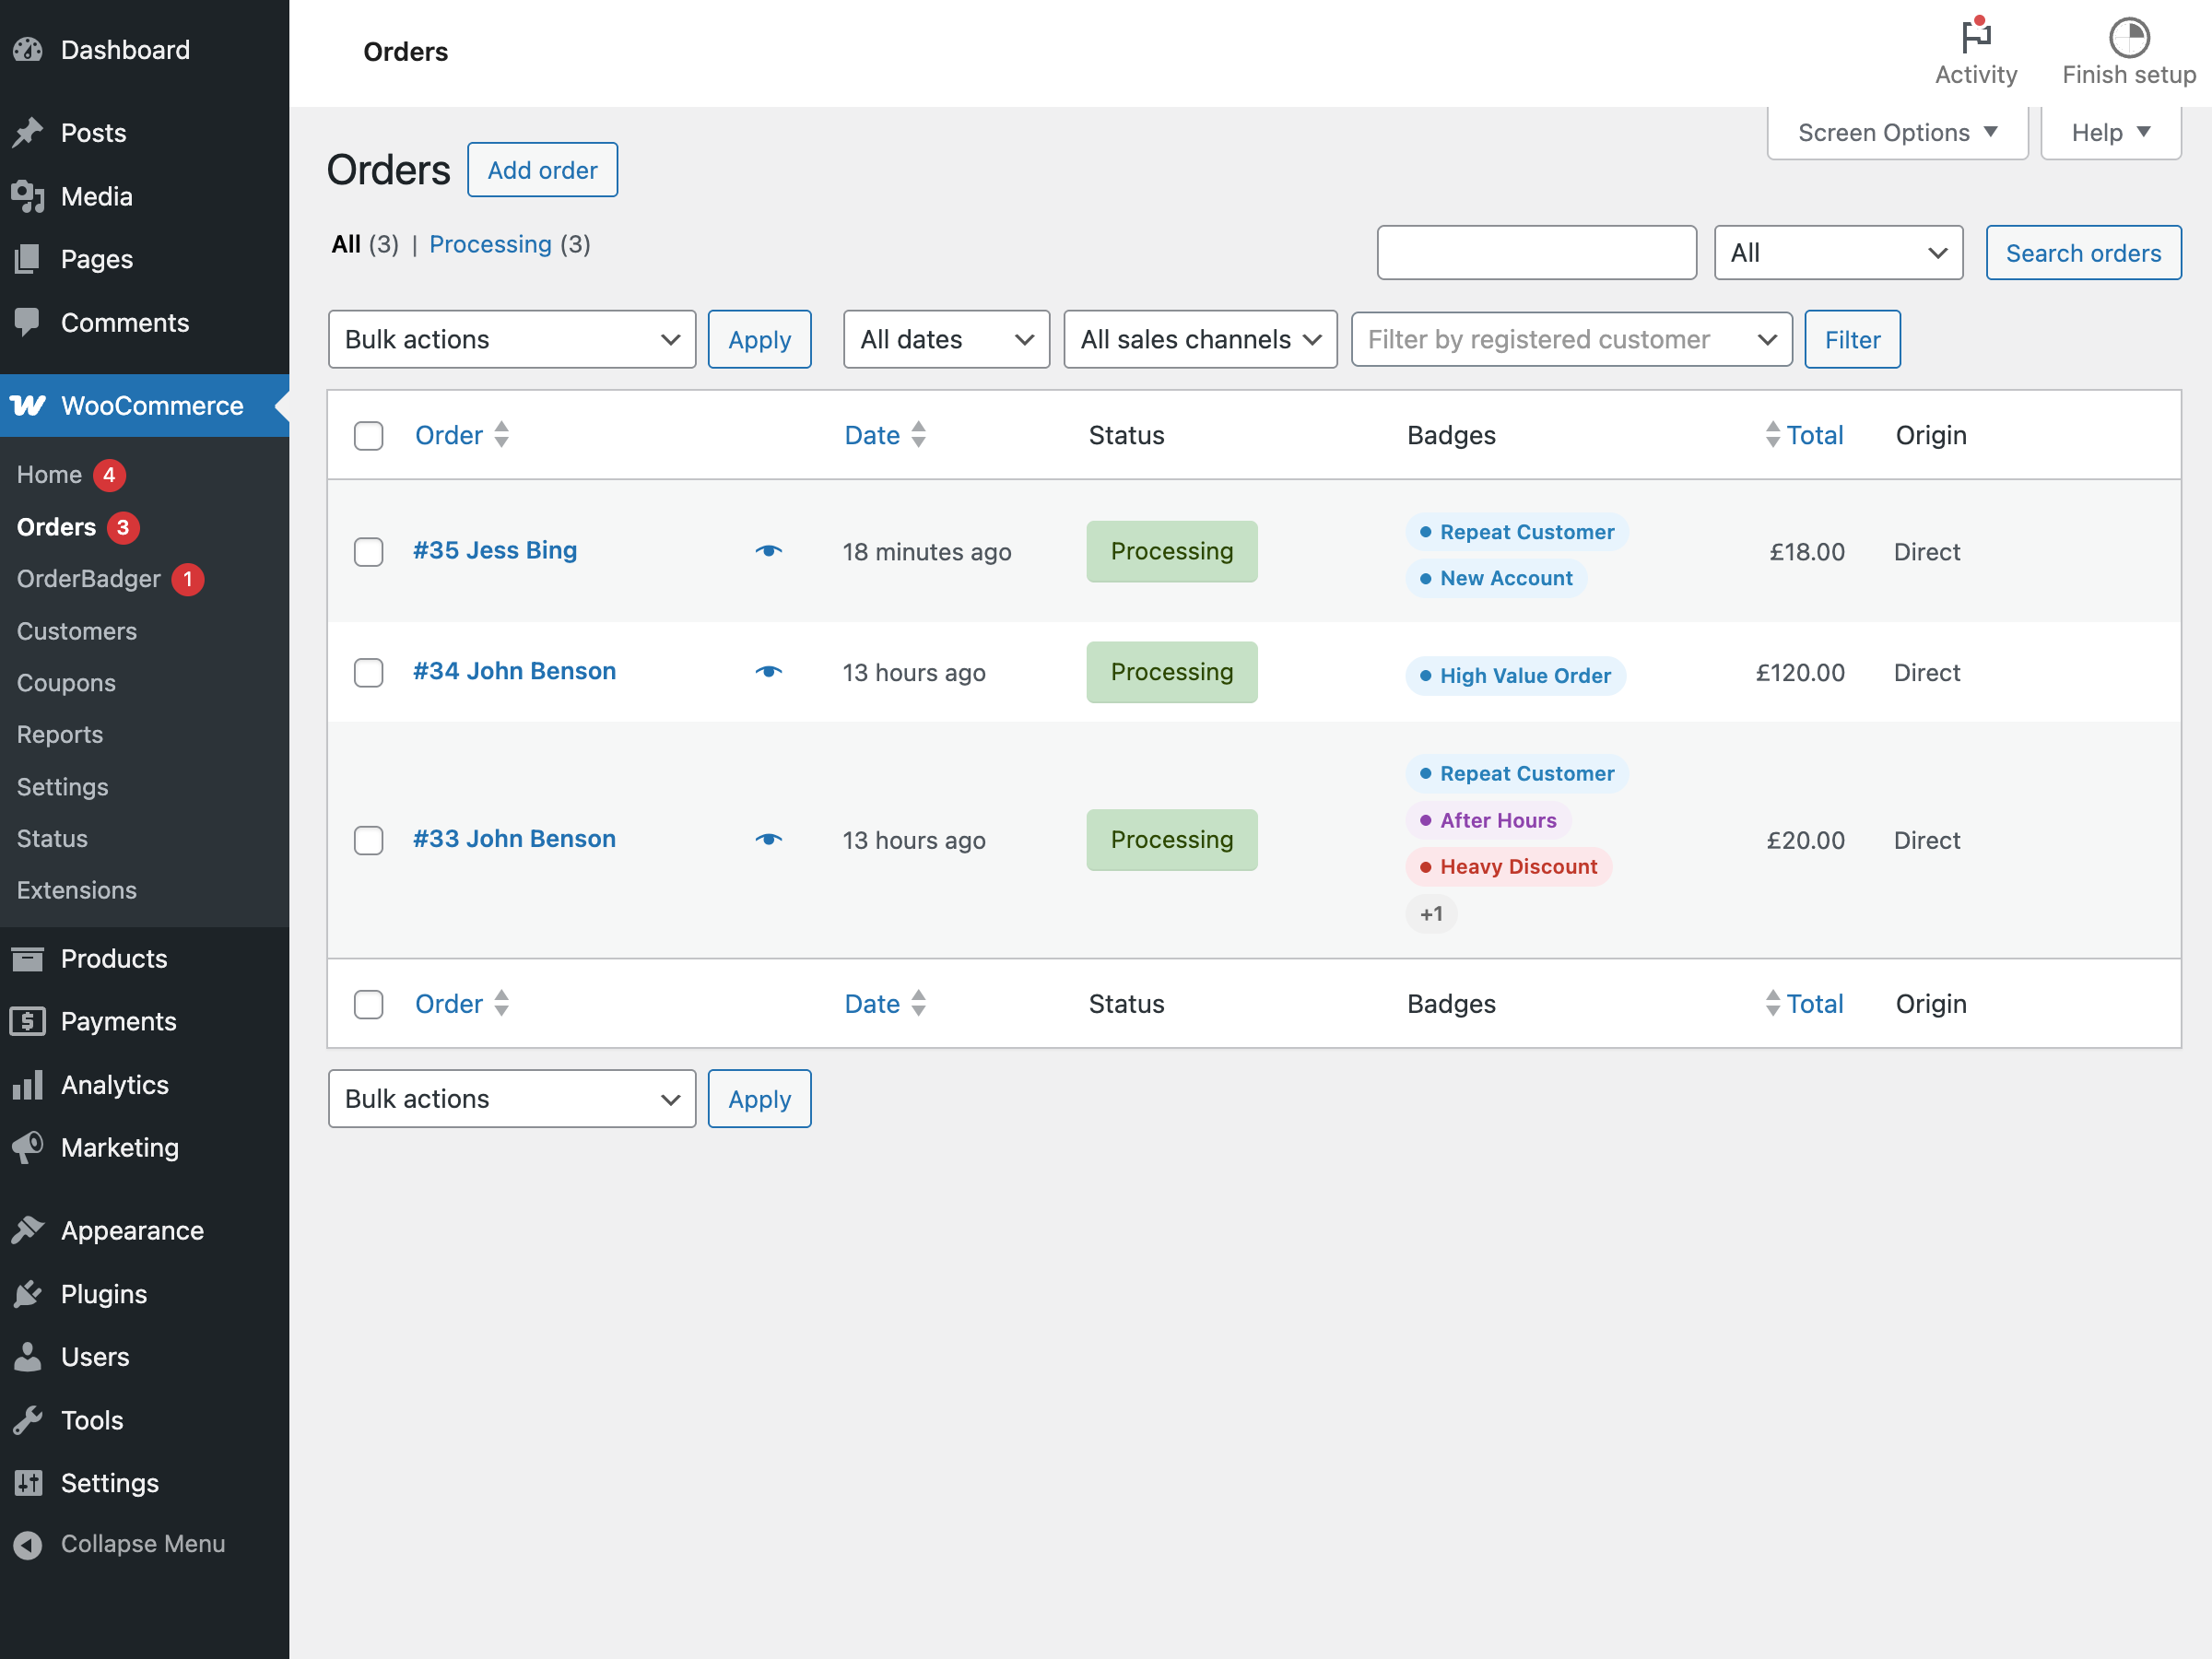Check the box for order #35 Jess Bing
This screenshot has width=2212, height=1659.
click(x=369, y=552)
